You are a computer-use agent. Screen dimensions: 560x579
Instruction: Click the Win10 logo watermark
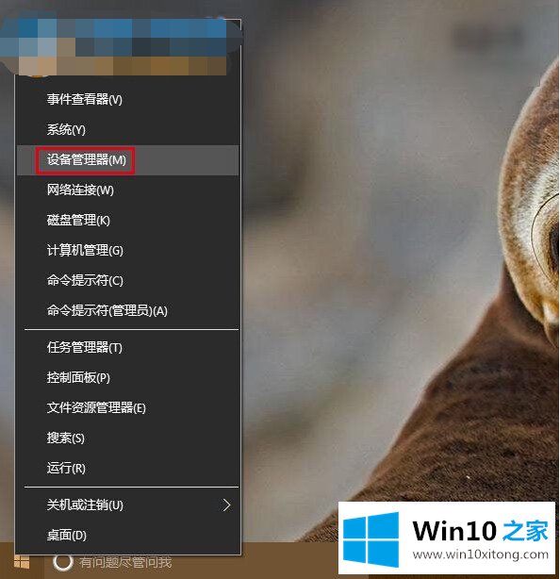click(371, 539)
